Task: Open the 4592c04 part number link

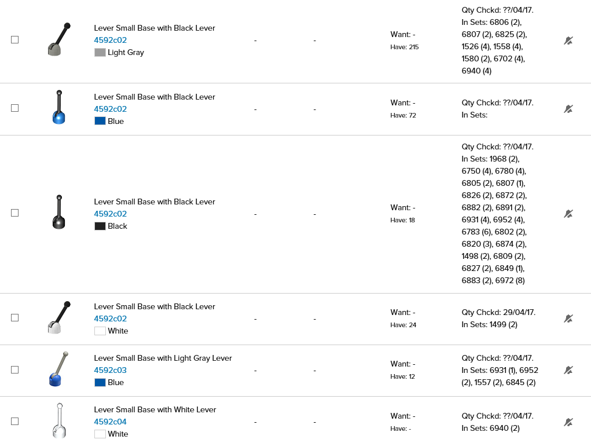Action: (110, 422)
